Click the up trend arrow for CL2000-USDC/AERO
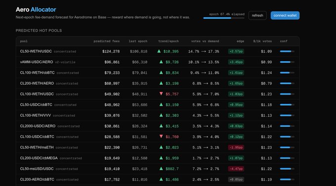The image size is (336, 186). click(161, 126)
